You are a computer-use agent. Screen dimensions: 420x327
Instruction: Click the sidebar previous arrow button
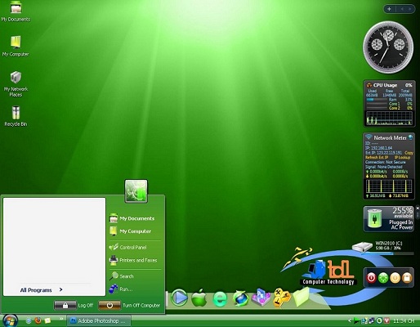(402, 9)
